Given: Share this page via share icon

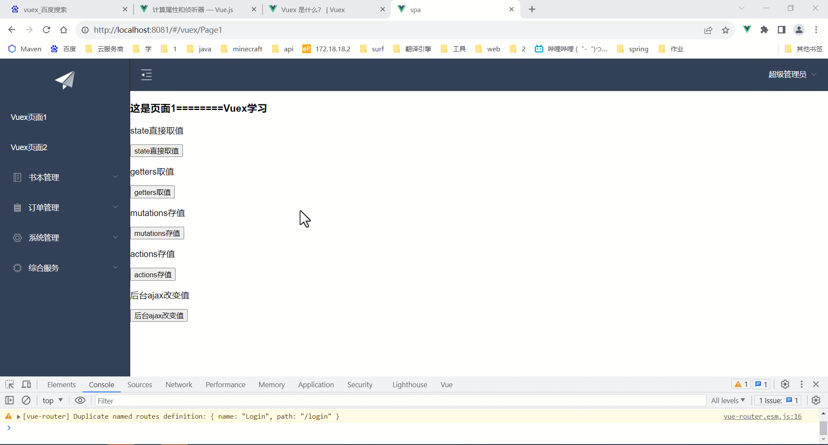Looking at the screenshot, I should tap(708, 30).
